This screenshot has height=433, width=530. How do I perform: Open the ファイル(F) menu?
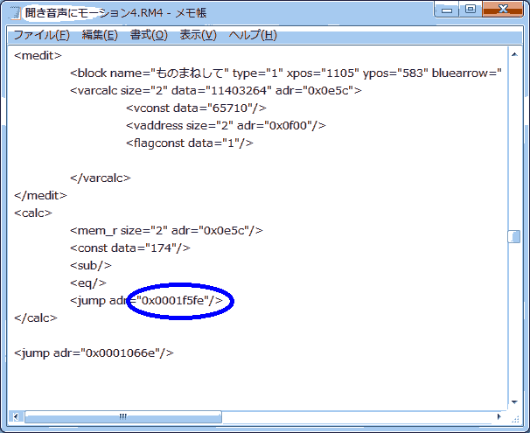tap(42, 35)
